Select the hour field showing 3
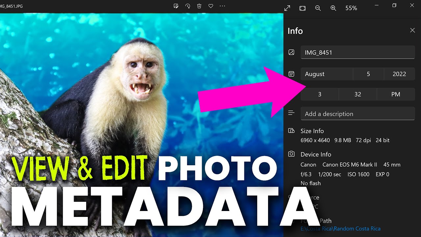This screenshot has height=237, width=421. pos(320,94)
